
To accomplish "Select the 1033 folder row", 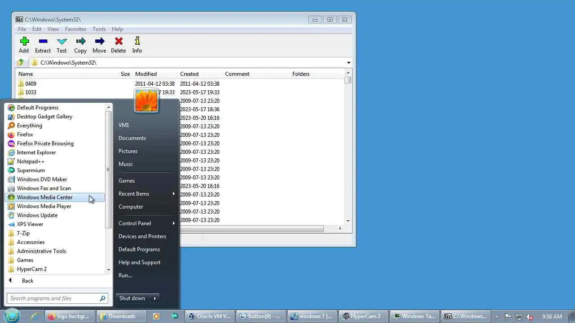I will click(x=180, y=92).
